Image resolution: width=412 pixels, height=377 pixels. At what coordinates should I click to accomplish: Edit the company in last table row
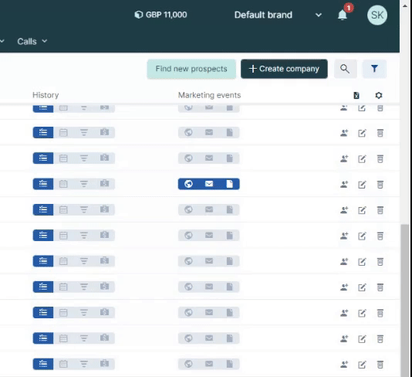click(362, 365)
